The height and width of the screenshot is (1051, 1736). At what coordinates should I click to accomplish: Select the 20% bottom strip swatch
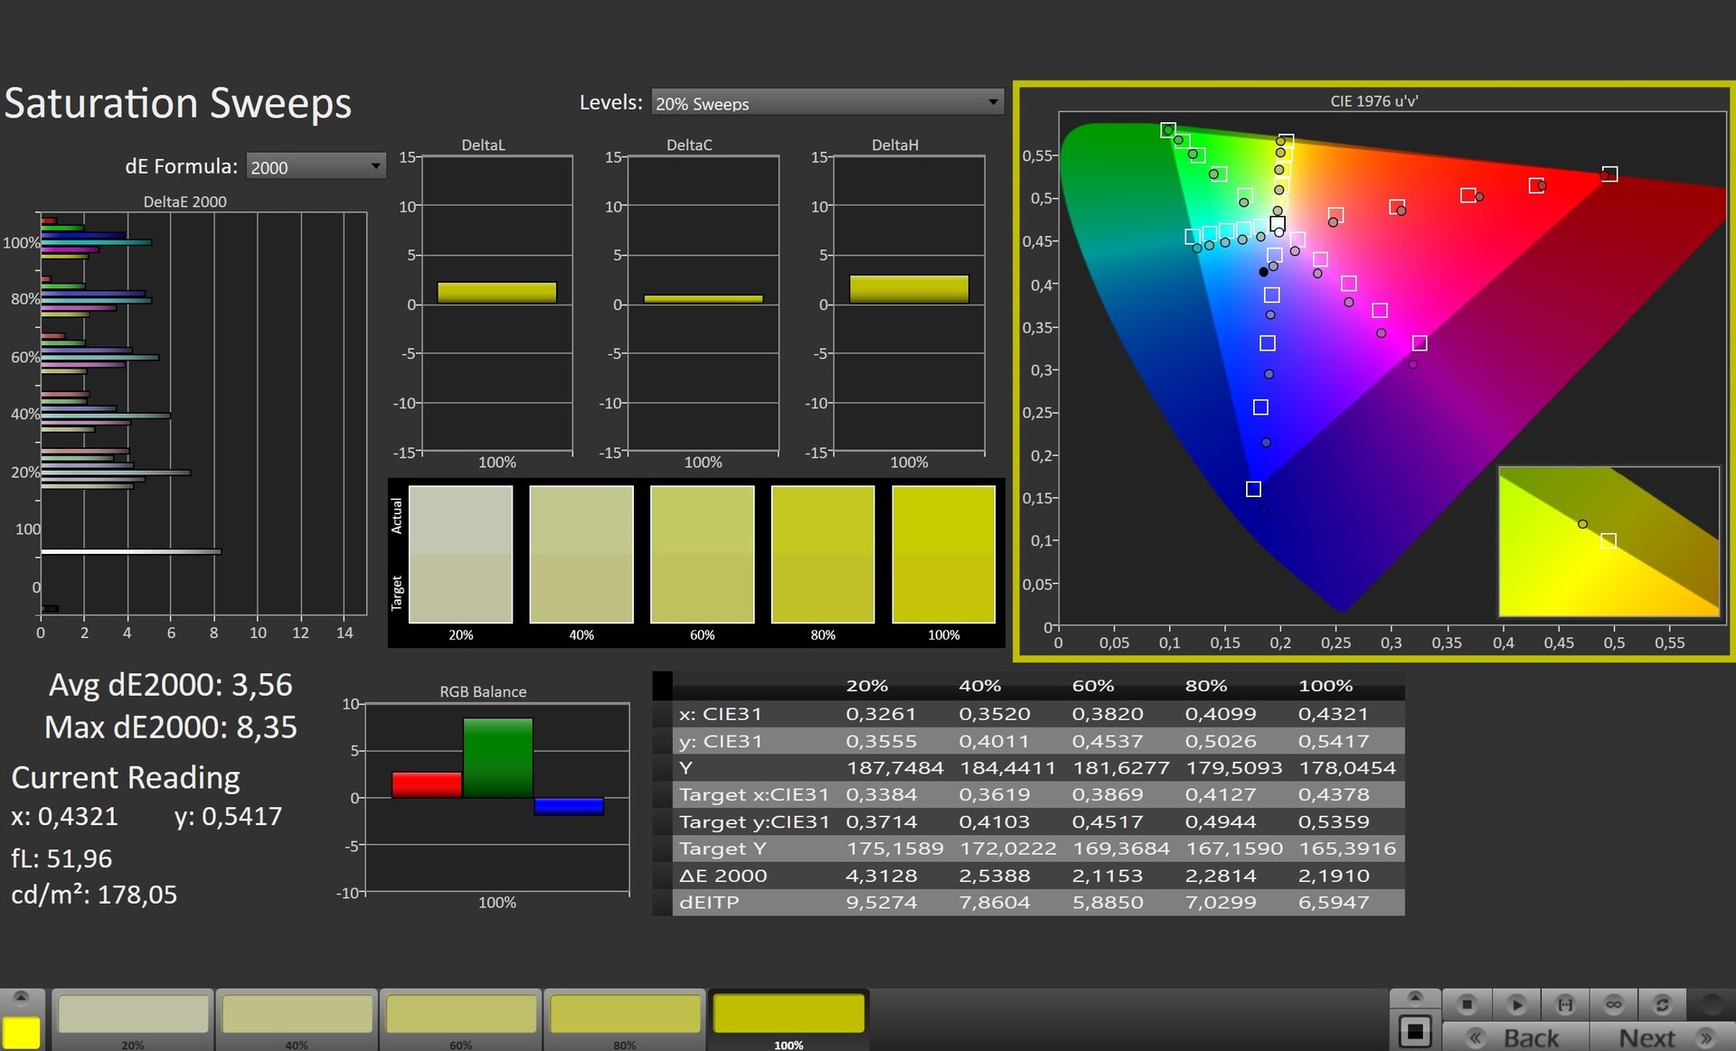(133, 1015)
